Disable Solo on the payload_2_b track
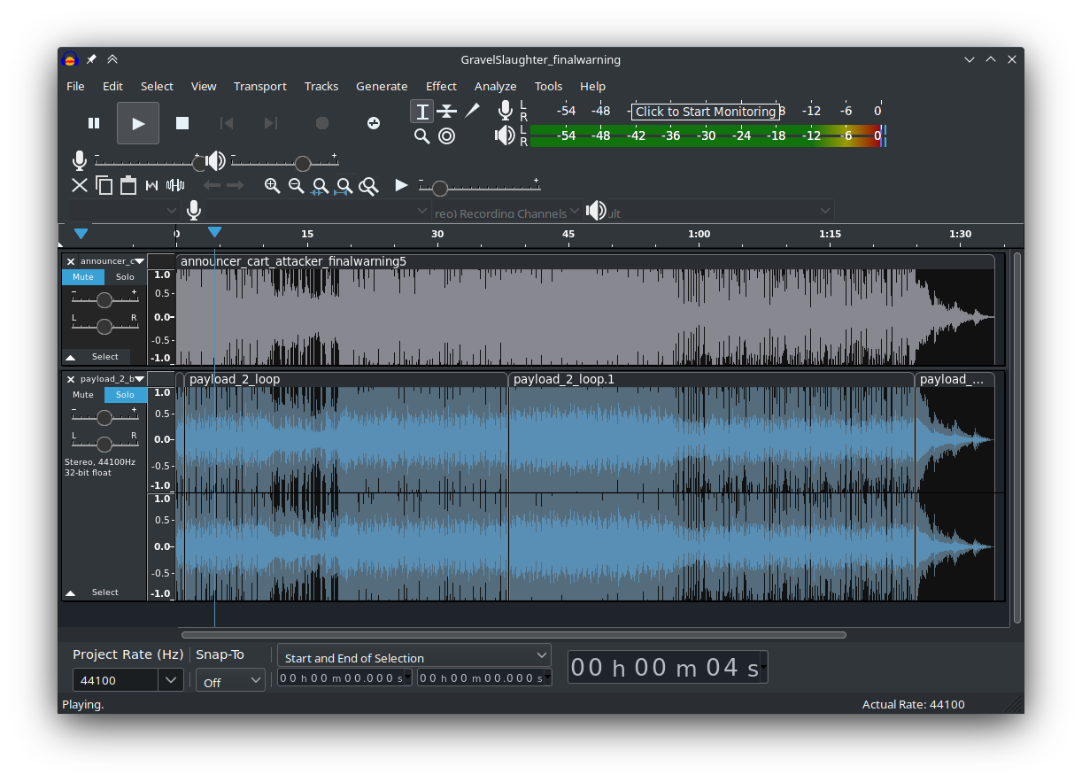Image resolution: width=1082 pixels, height=782 pixels. click(x=124, y=394)
